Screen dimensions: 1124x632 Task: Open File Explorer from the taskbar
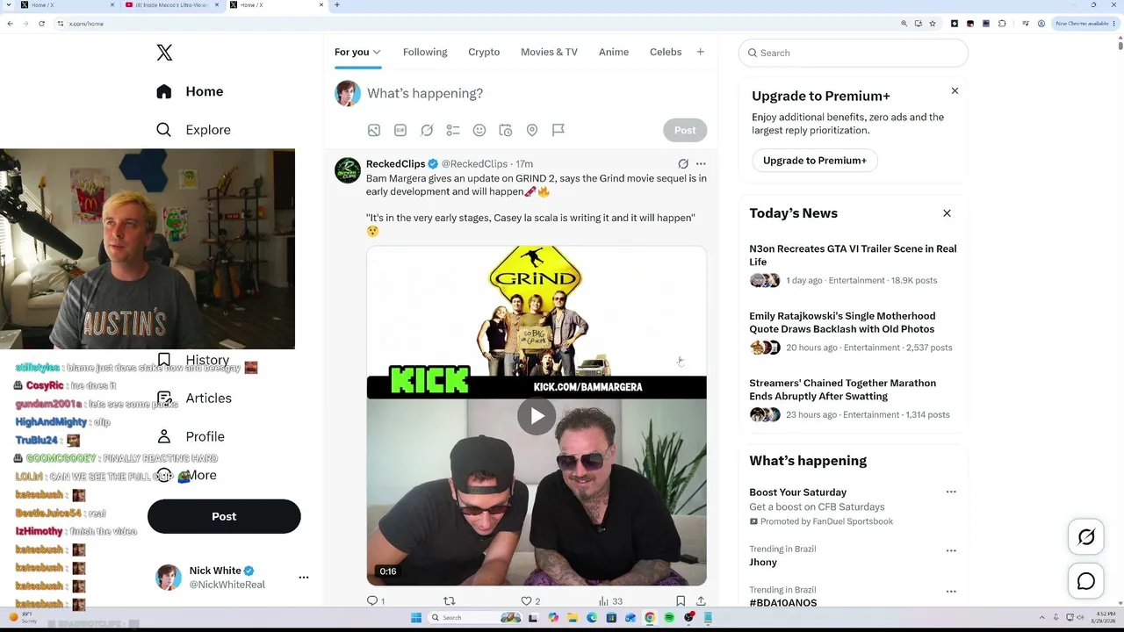(573, 618)
